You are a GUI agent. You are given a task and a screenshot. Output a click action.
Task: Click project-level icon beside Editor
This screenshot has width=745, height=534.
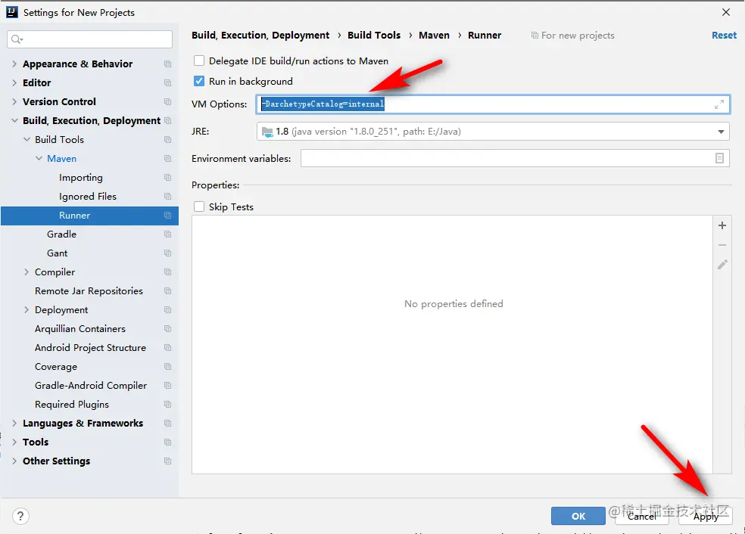click(x=168, y=82)
